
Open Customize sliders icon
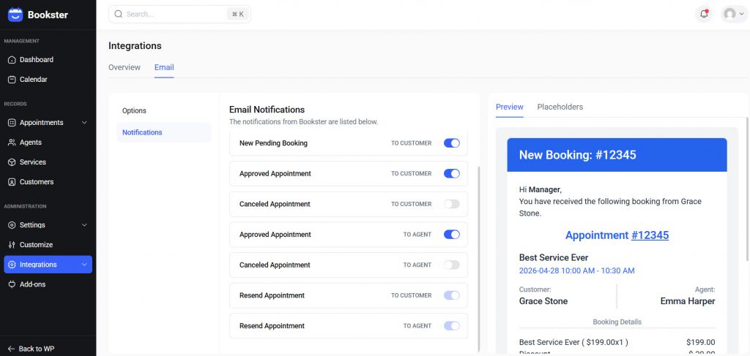click(x=12, y=245)
